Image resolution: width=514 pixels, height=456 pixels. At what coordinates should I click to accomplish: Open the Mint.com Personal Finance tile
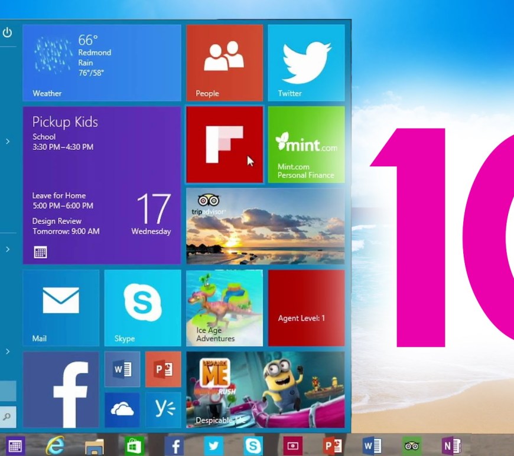coord(306,145)
